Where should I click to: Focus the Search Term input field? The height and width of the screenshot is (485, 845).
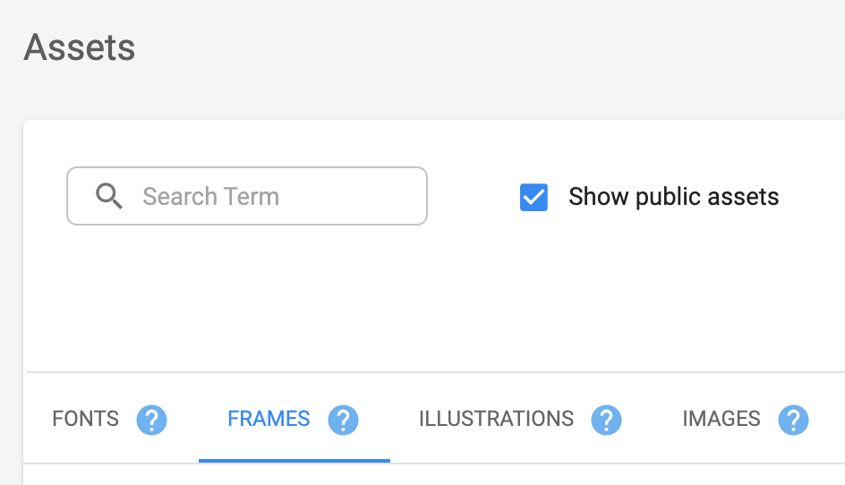click(x=247, y=196)
